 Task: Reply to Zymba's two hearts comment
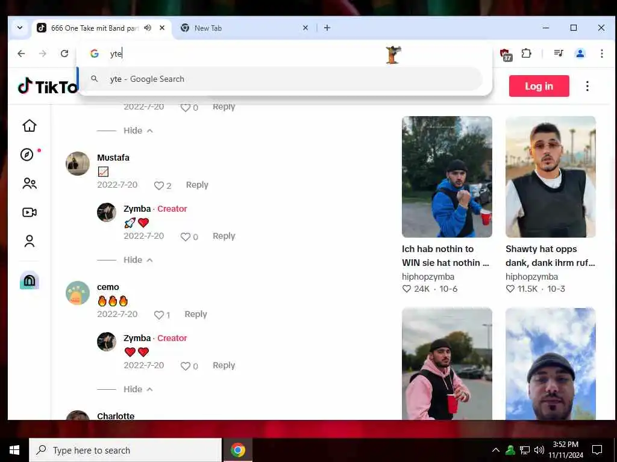click(x=224, y=365)
